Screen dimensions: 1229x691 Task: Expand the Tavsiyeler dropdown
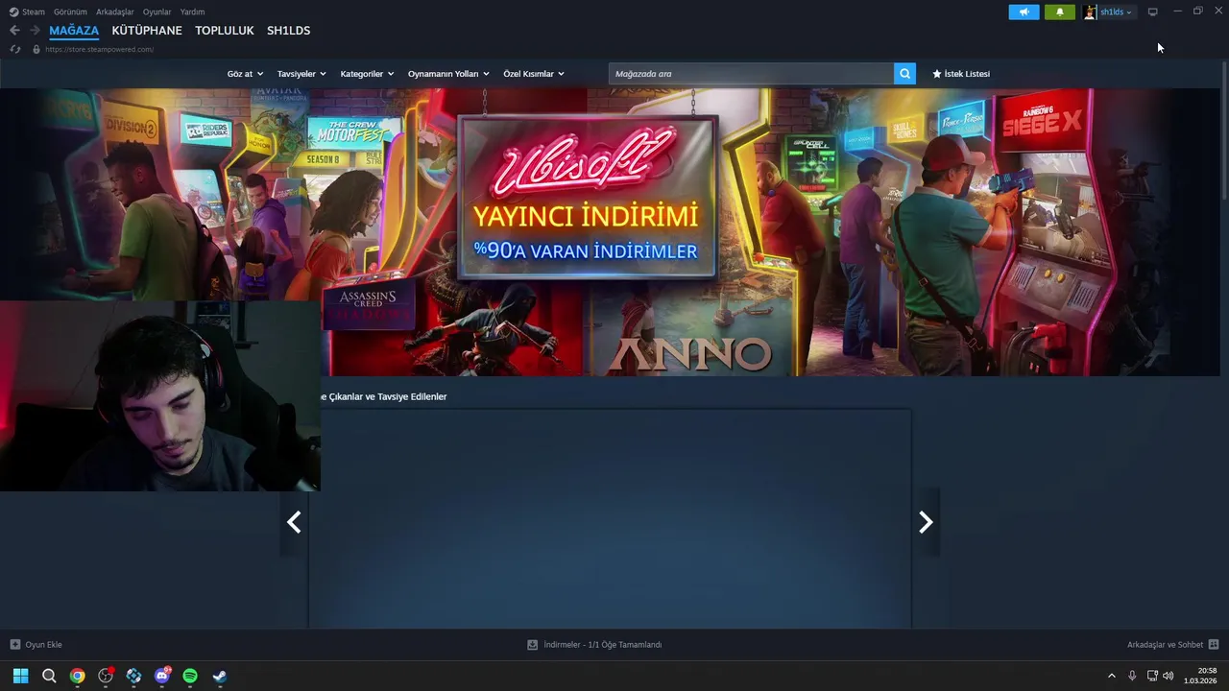pyautogui.click(x=301, y=74)
